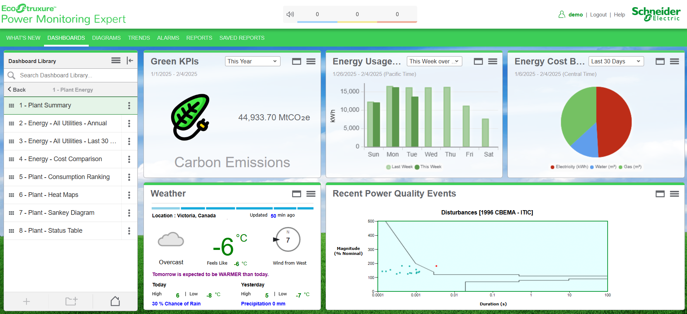Toggle Electricity (kWh) legend entry
This screenshot has width=687, height=314.
click(x=569, y=167)
